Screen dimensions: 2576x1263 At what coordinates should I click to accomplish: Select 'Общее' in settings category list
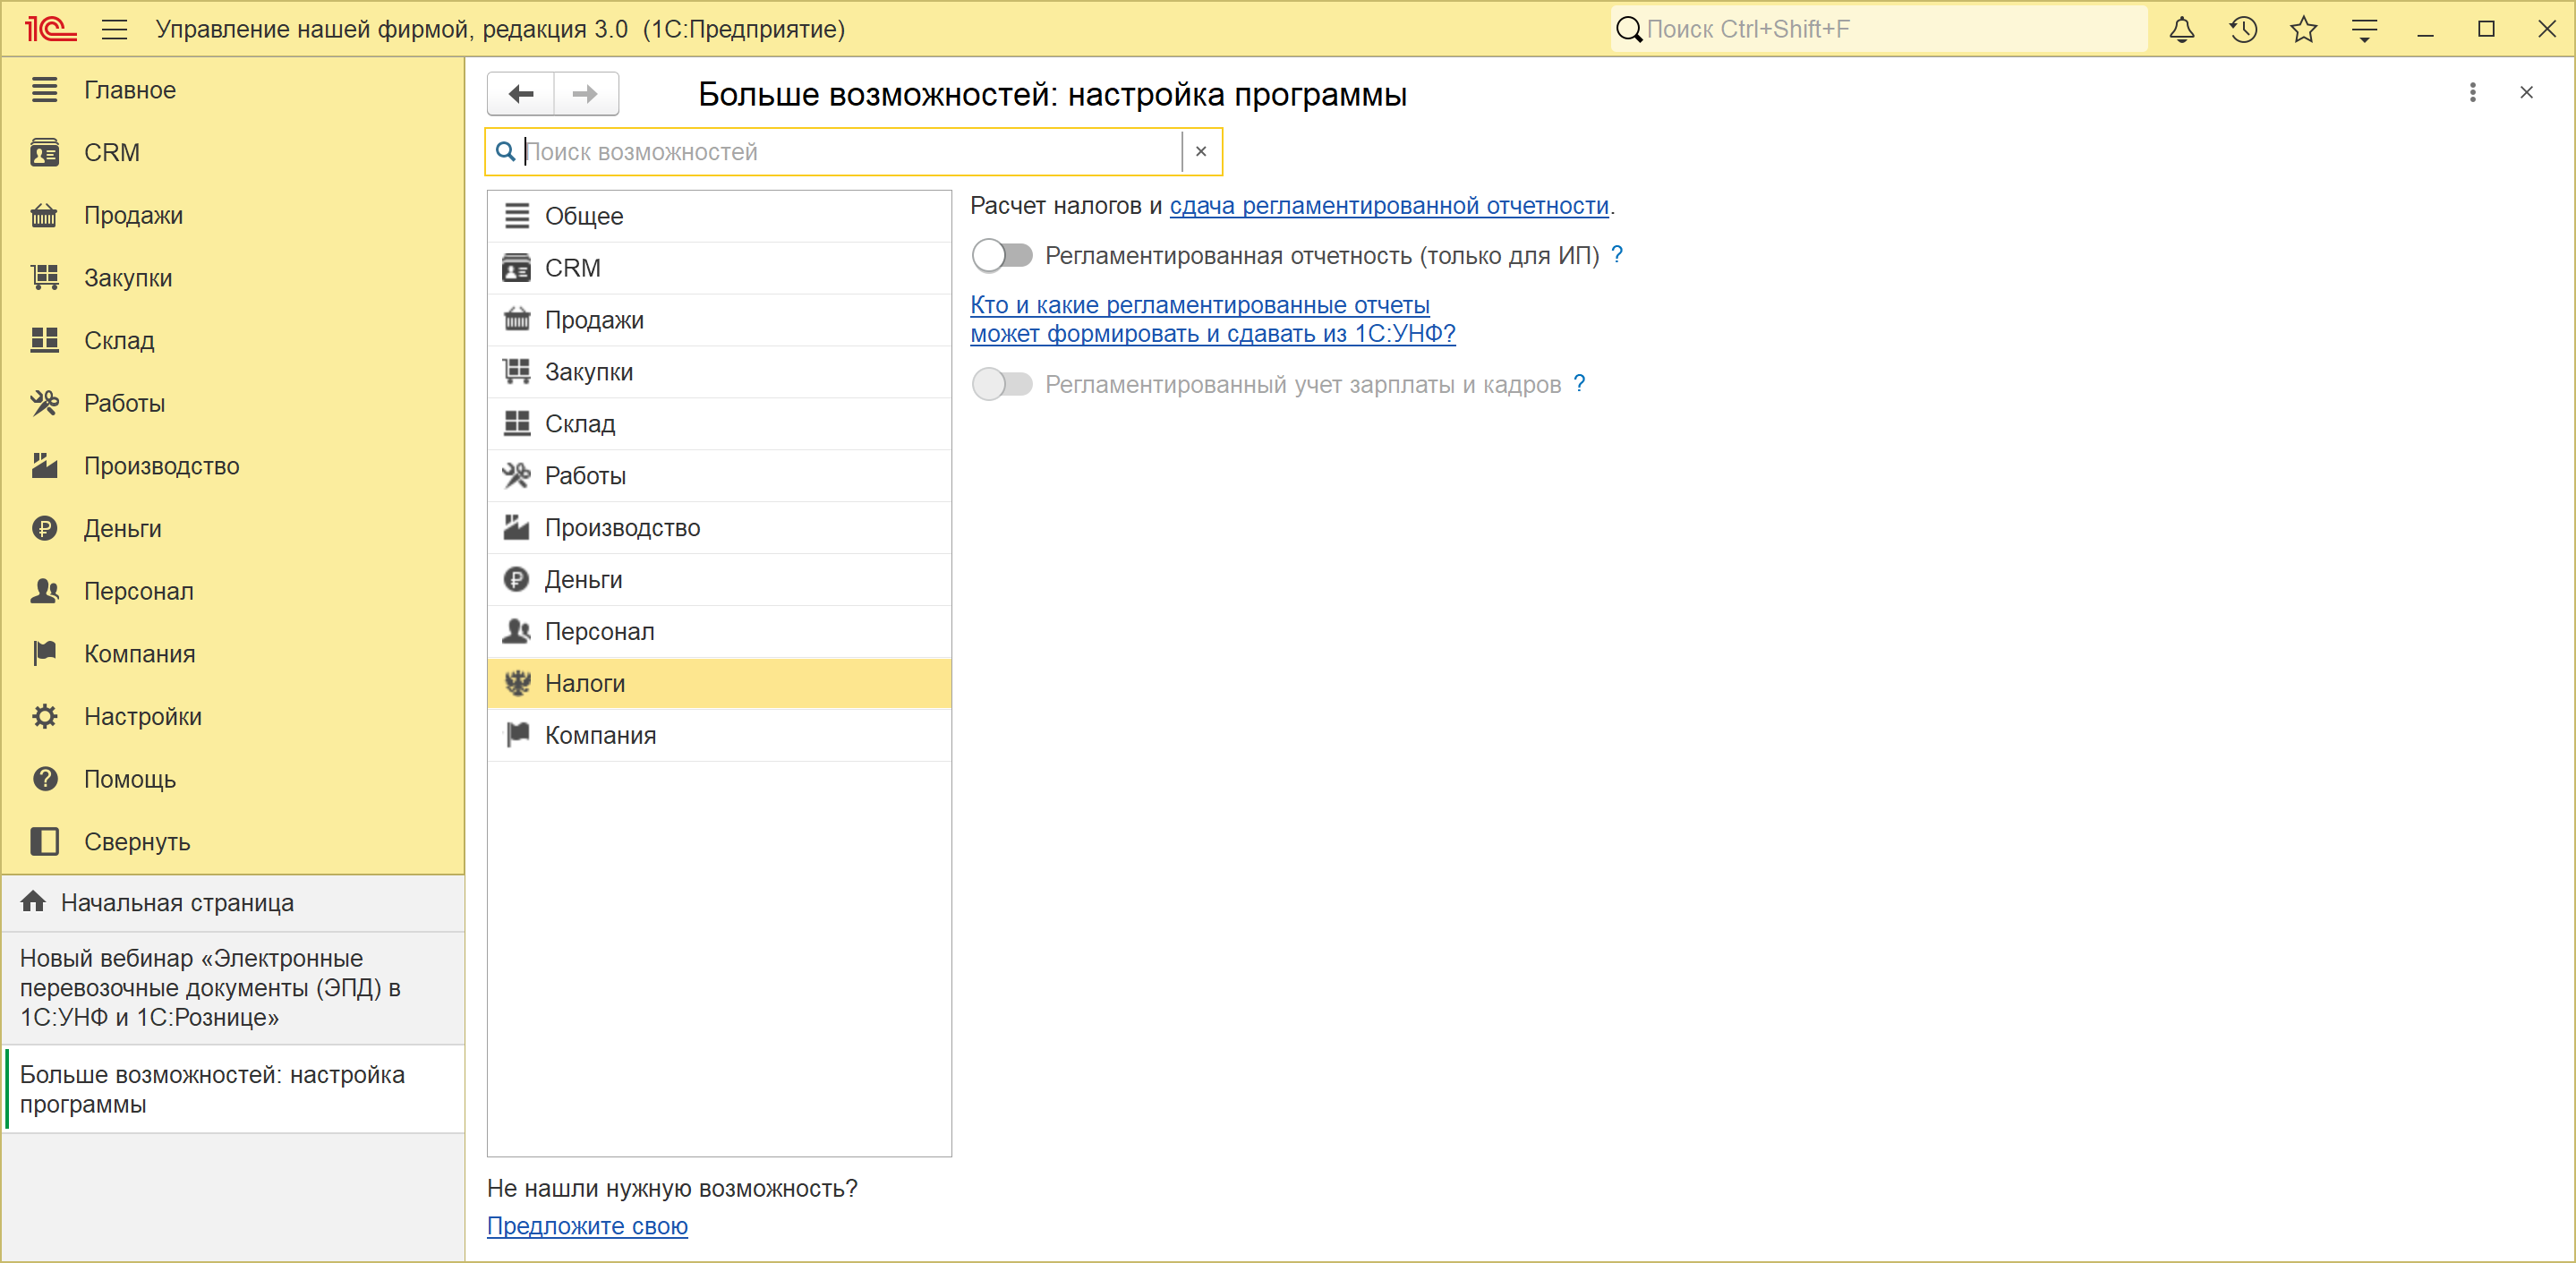tap(719, 217)
